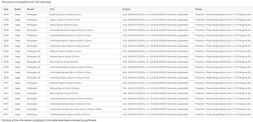The width and height of the screenshot is (253, 122).
Task: Click the Year cell of the Smoky Mountain row
Action: [6, 109]
